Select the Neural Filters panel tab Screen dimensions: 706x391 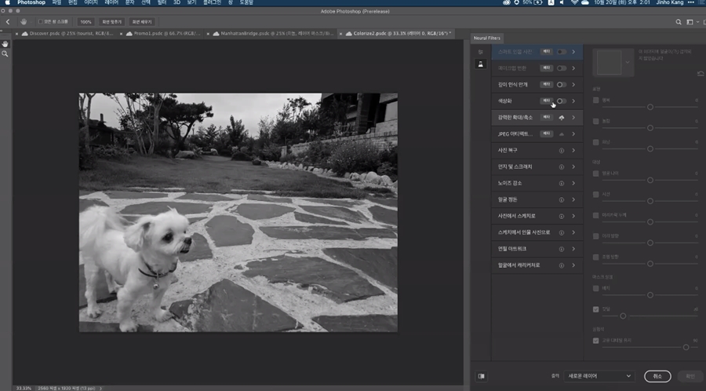click(x=486, y=38)
